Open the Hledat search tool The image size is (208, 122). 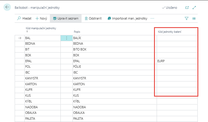[x=23, y=18]
